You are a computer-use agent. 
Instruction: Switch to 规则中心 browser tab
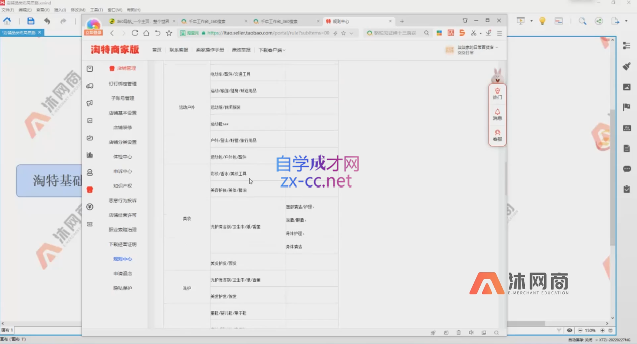[358, 21]
